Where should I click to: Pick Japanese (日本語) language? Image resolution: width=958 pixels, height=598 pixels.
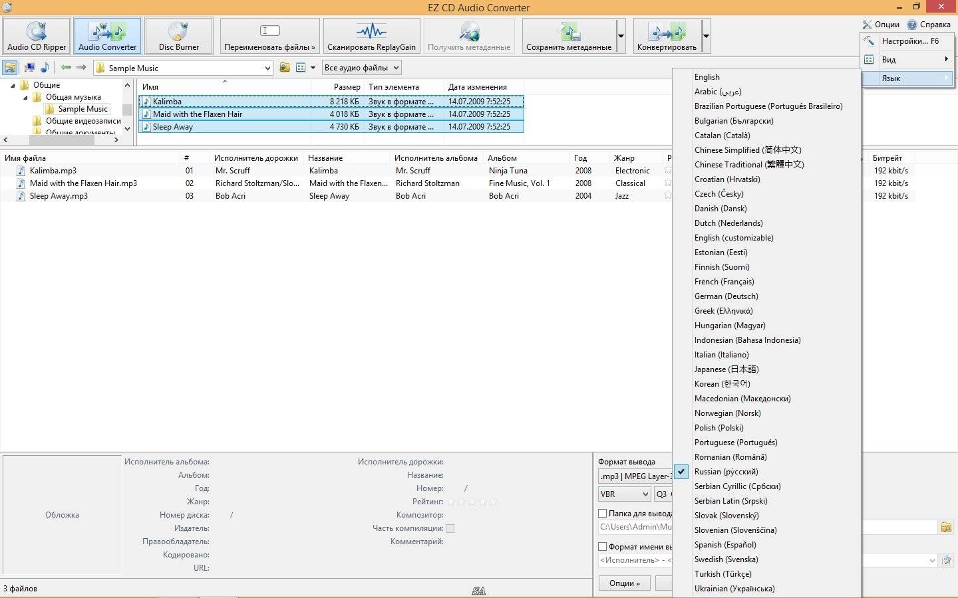[767, 369]
